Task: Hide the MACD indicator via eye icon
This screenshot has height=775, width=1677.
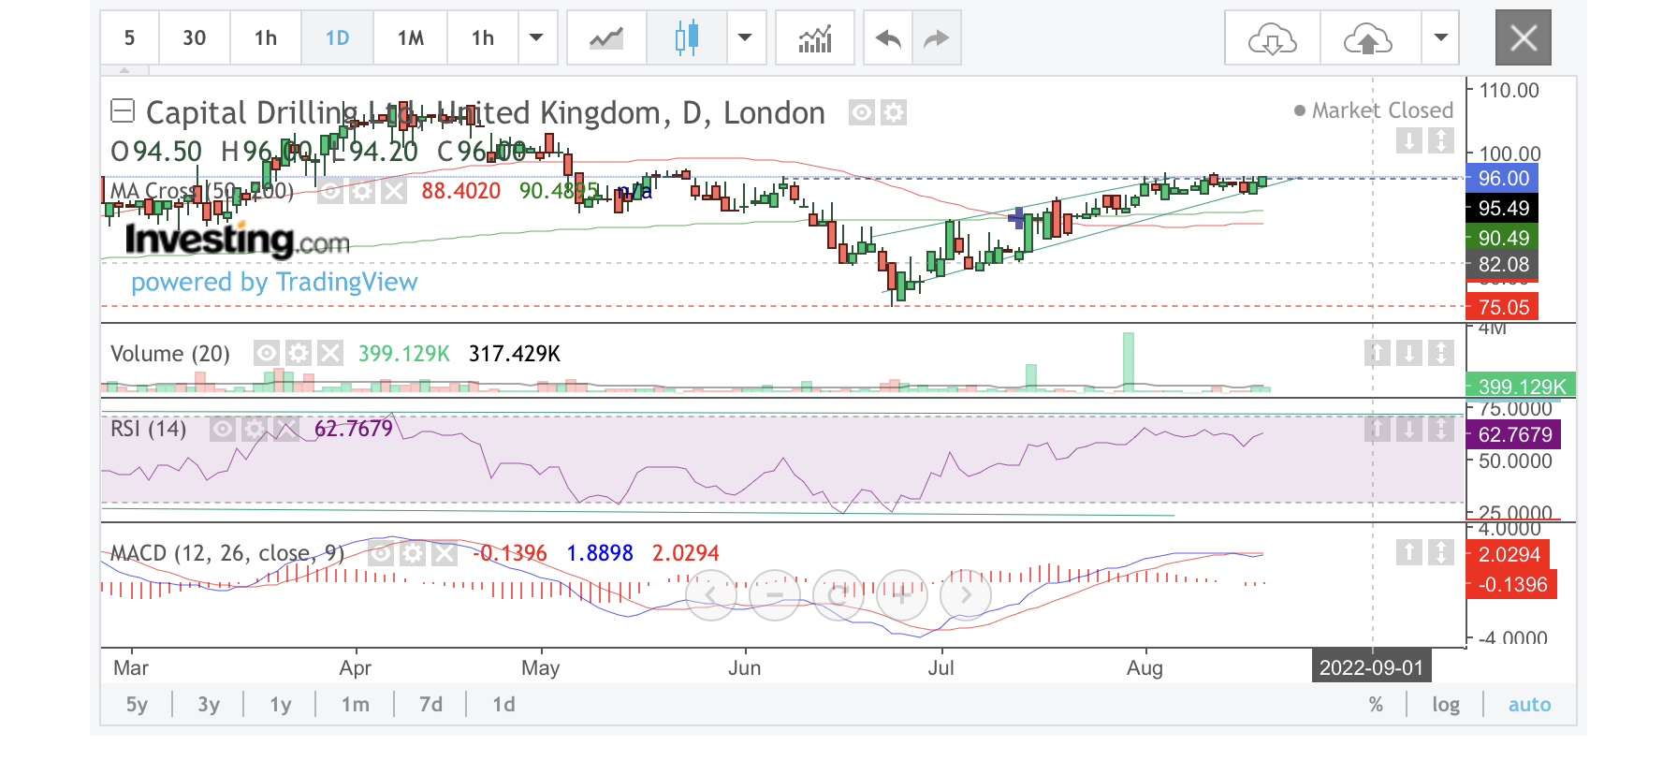Action: (381, 553)
